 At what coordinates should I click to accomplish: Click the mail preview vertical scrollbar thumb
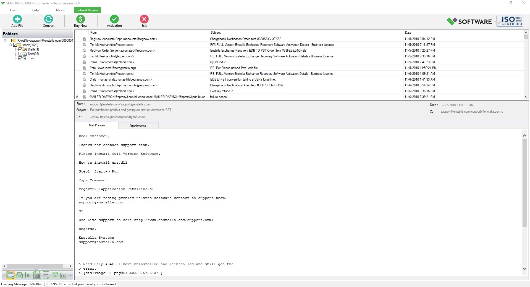(x=524, y=183)
